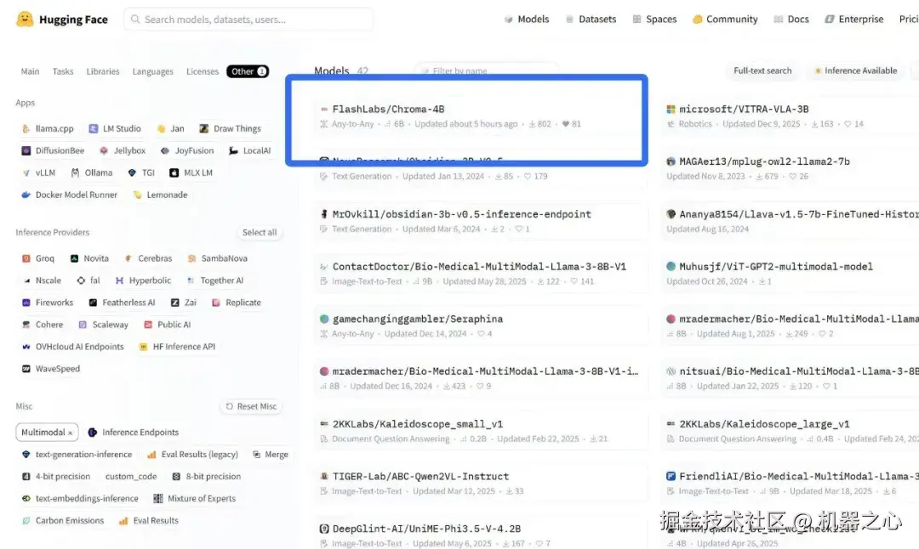Open the Docs nav item
This screenshot has width=919, height=549.
coord(791,19)
